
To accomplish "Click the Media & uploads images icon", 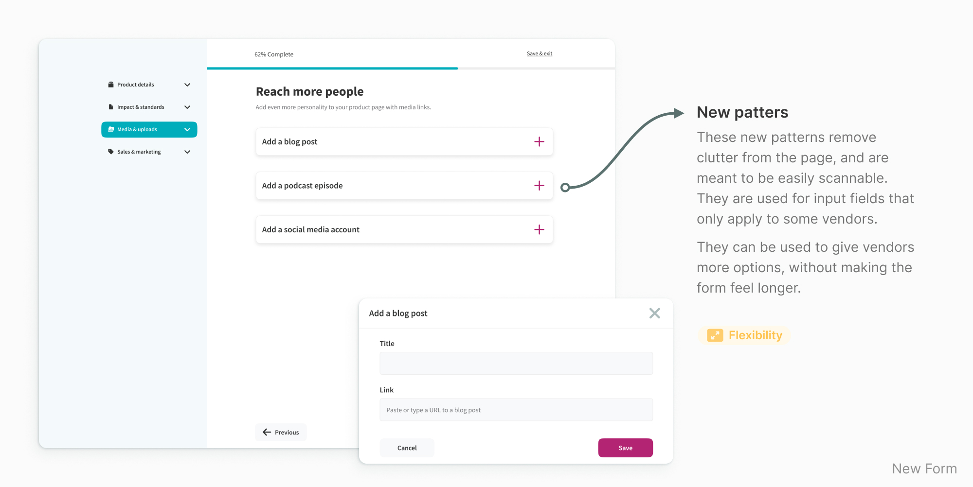I will [111, 129].
